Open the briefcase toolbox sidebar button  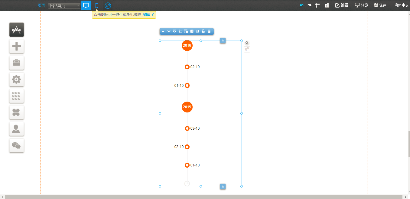[x=16, y=63]
